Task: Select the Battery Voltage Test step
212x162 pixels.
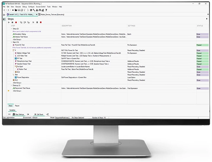Action: (23, 53)
